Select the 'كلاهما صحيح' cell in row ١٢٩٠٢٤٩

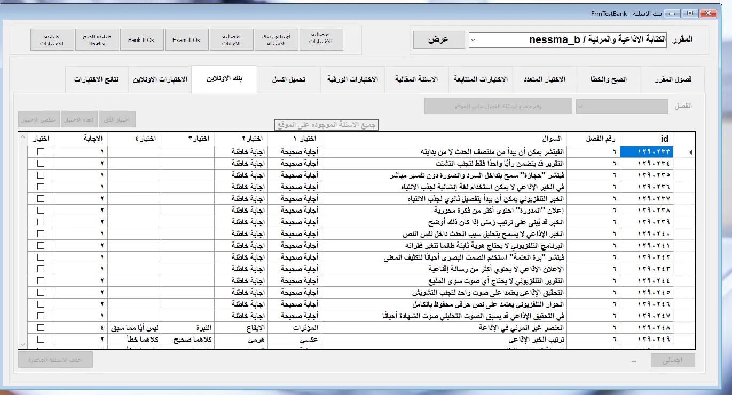tap(188, 339)
